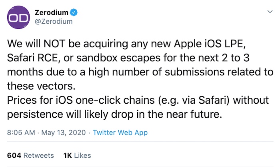This screenshot has height=167, width=280.
Task: Open the bold Zerodium display name
Action: coord(52,12)
